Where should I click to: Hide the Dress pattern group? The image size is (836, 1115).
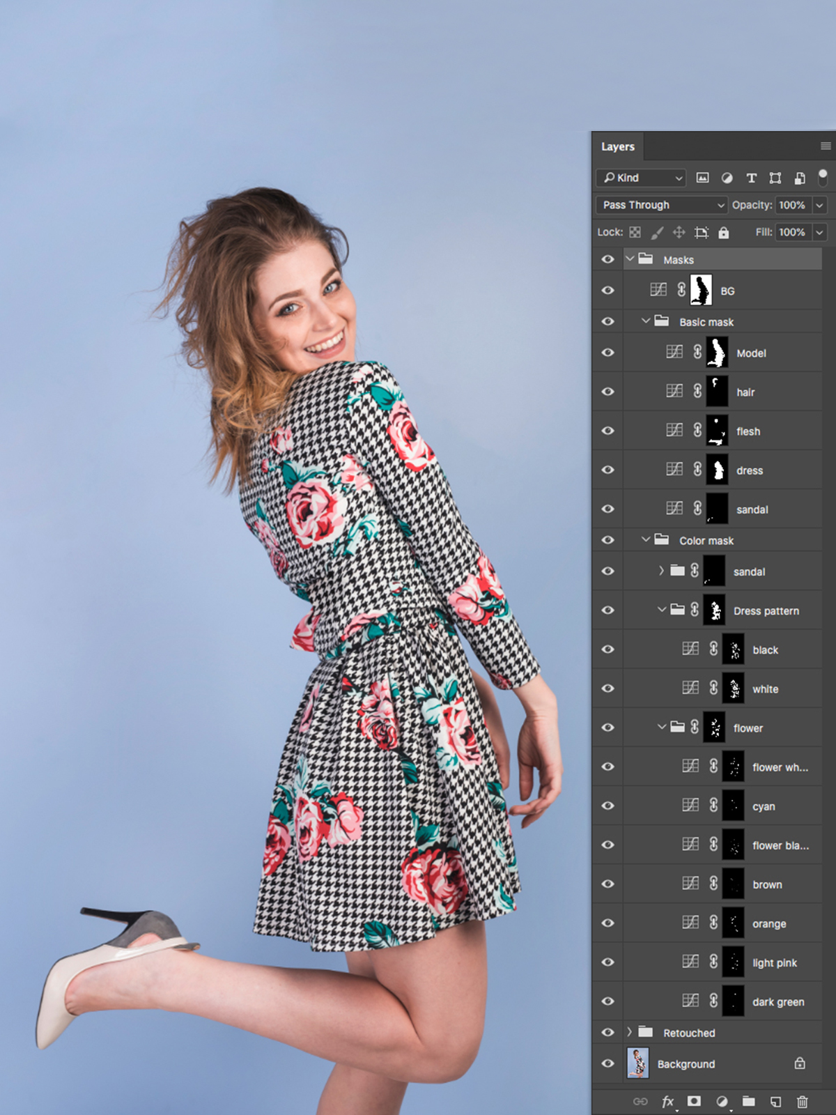pos(607,610)
